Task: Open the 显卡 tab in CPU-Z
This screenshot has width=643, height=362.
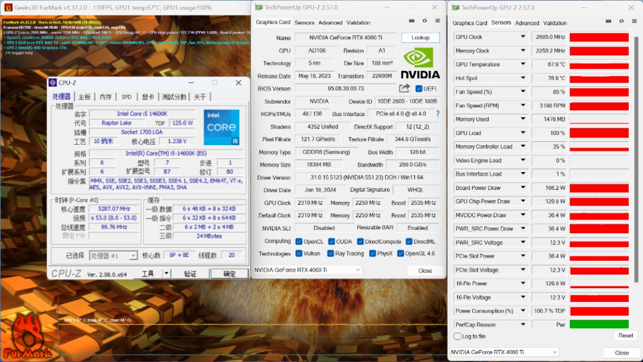Action: [x=148, y=97]
